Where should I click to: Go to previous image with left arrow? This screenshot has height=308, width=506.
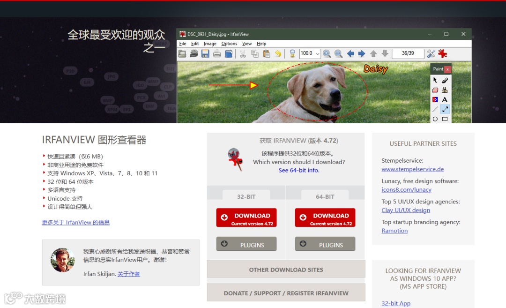pyautogui.click(x=350, y=53)
